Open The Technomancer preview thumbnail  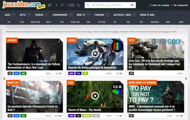point(34,54)
